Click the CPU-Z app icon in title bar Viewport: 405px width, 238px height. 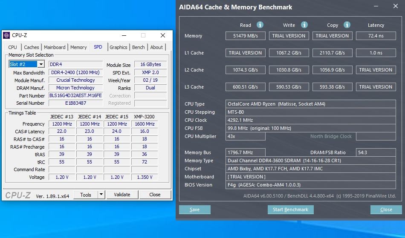point(6,35)
